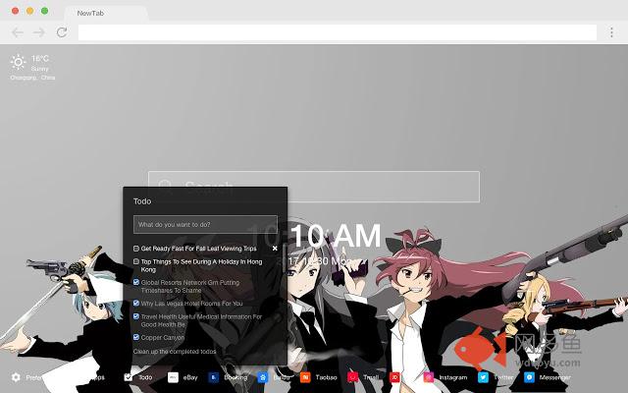
Task: Click the browser back arrow
Action: [18, 32]
